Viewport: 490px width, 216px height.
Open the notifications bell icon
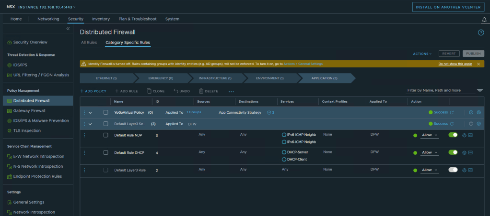pyautogui.click(x=484, y=20)
